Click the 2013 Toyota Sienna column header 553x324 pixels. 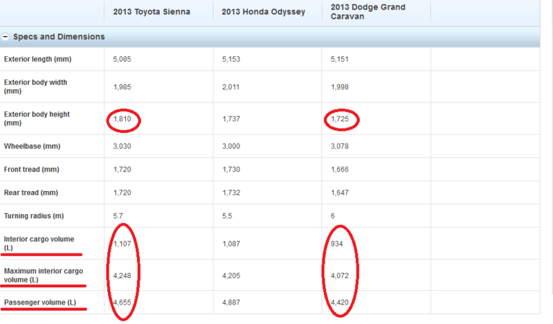[152, 12]
